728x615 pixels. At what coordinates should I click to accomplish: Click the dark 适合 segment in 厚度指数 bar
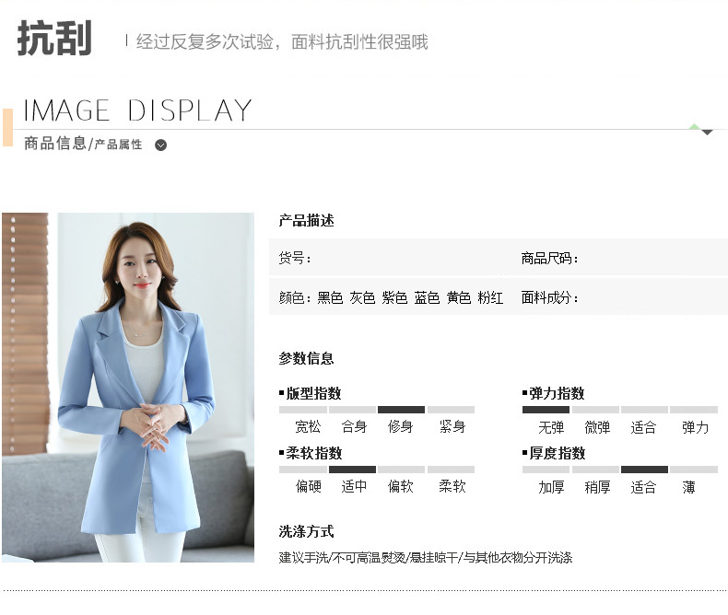644,470
